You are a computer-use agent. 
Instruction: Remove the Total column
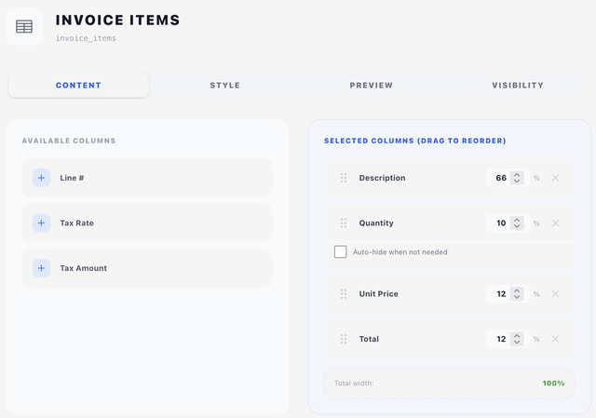click(x=555, y=339)
